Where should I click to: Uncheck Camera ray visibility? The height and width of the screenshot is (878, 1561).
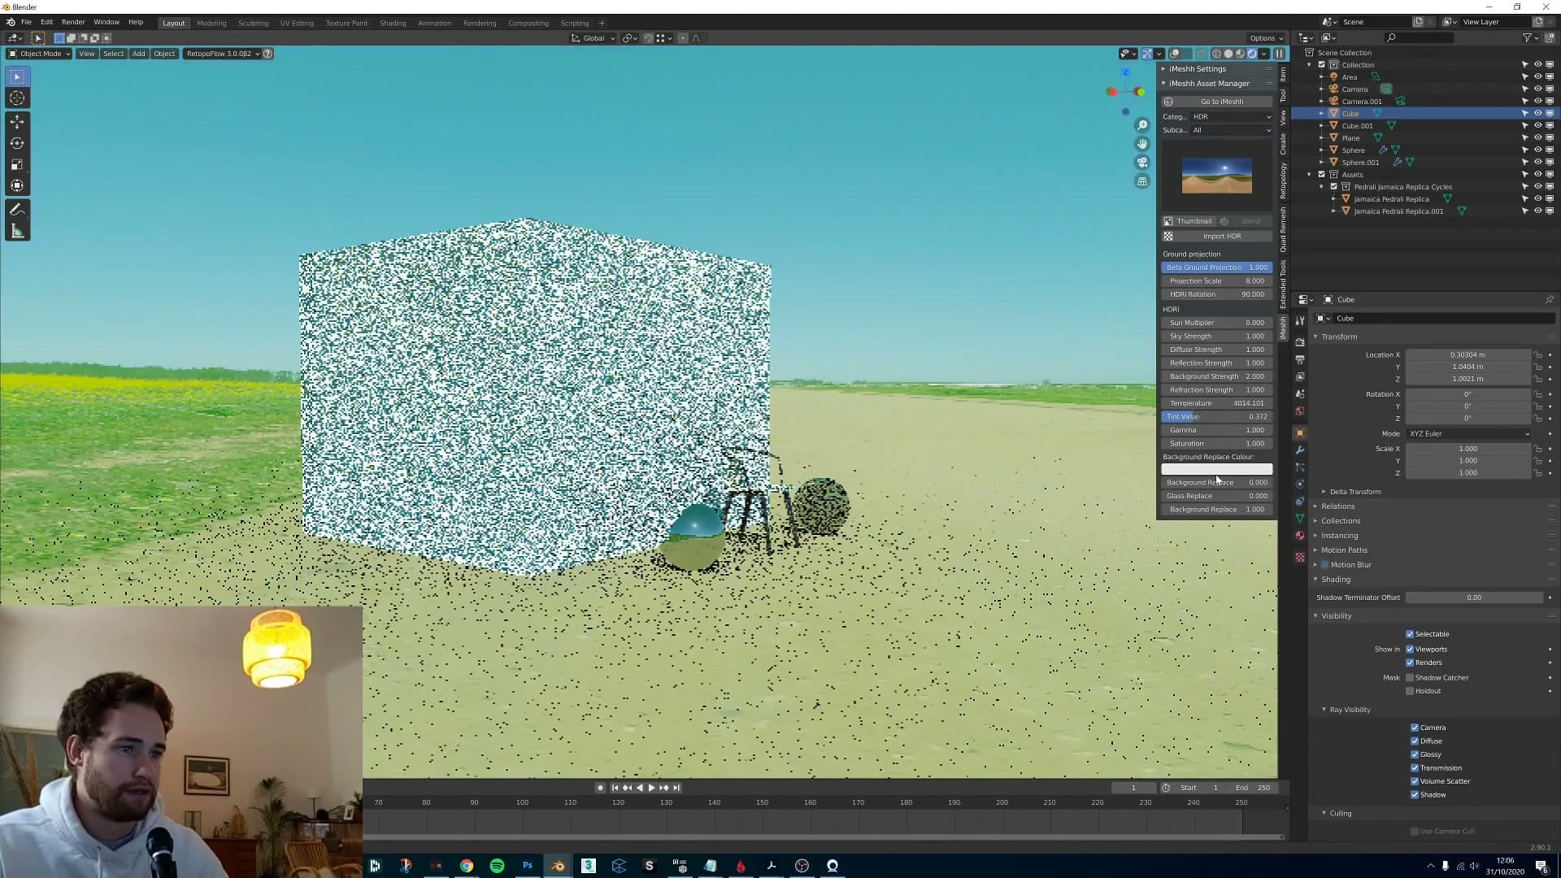(x=1415, y=728)
